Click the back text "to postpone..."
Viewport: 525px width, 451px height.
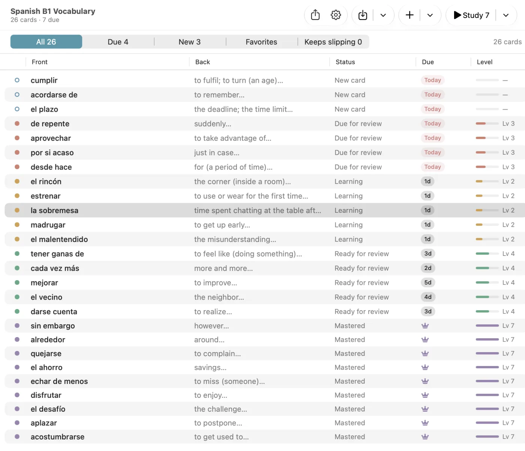pyautogui.click(x=218, y=423)
